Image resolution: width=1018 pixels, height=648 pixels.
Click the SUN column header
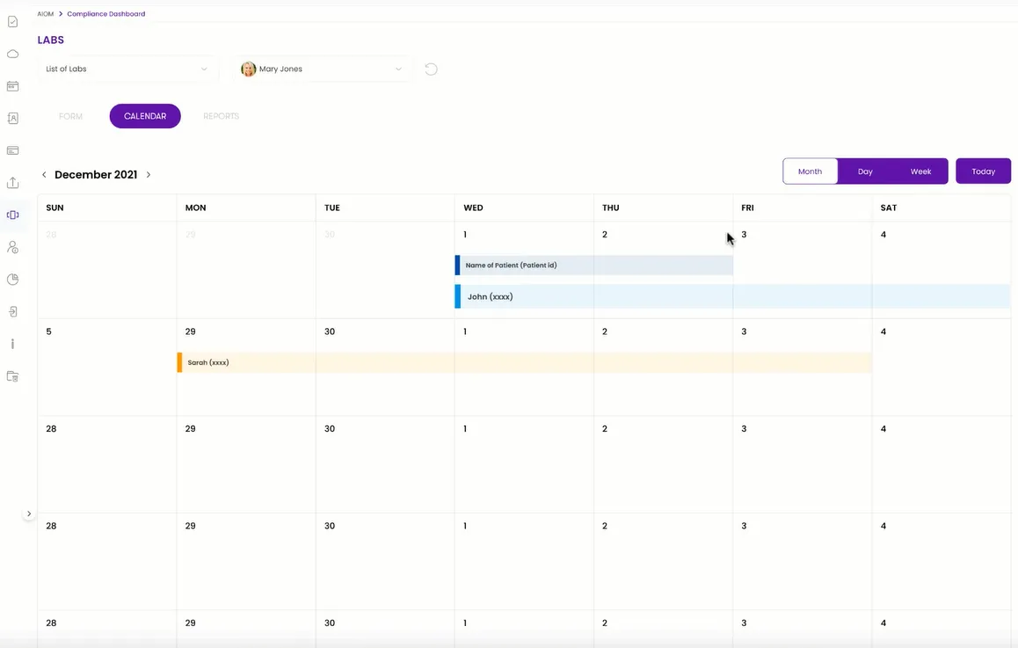(55, 208)
